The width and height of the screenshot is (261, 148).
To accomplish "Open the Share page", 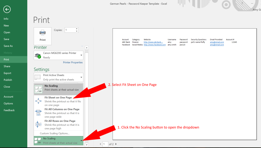I will tap(7, 66).
